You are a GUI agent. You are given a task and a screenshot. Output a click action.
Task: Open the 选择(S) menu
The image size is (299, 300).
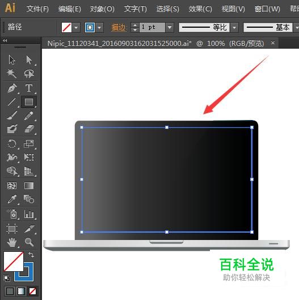click(167, 9)
